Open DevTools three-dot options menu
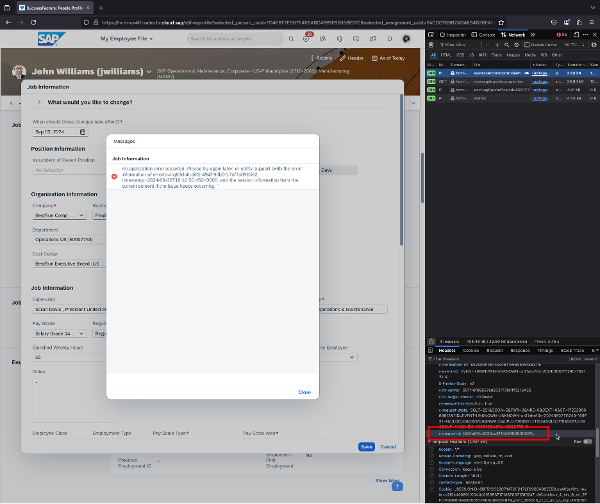This screenshot has height=504, width=600. pyautogui.click(x=585, y=35)
